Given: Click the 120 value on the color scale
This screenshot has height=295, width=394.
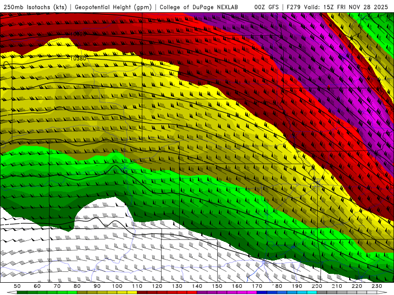Looking at the screenshot, I should pos(157,286).
